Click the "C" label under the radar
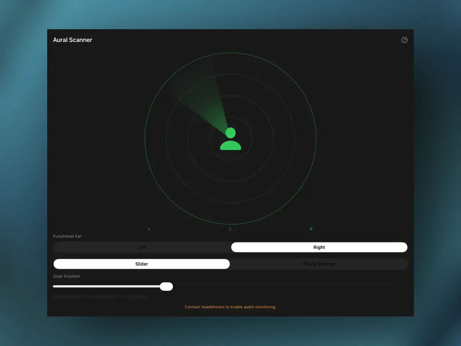The height and width of the screenshot is (346, 461). (230, 229)
